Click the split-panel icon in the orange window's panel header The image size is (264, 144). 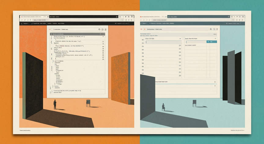click(102, 29)
